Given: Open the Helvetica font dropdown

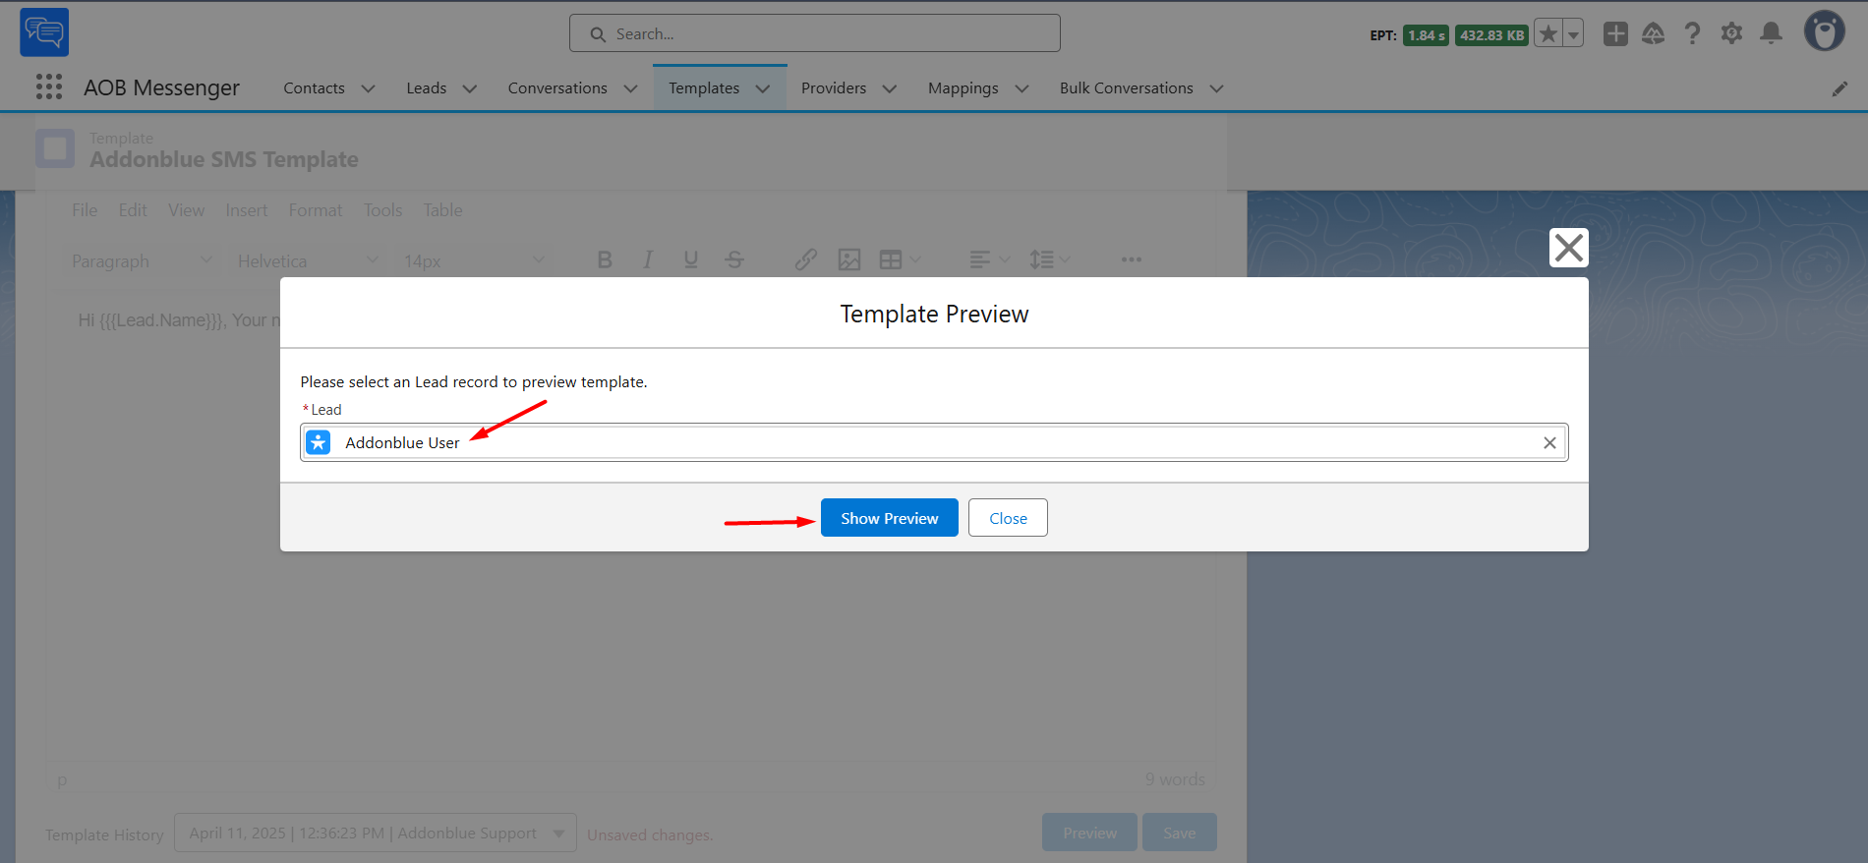Looking at the screenshot, I should (x=308, y=260).
